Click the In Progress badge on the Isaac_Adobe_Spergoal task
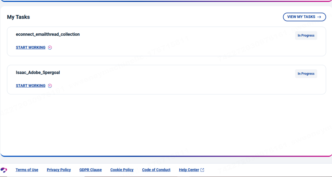 (306, 74)
